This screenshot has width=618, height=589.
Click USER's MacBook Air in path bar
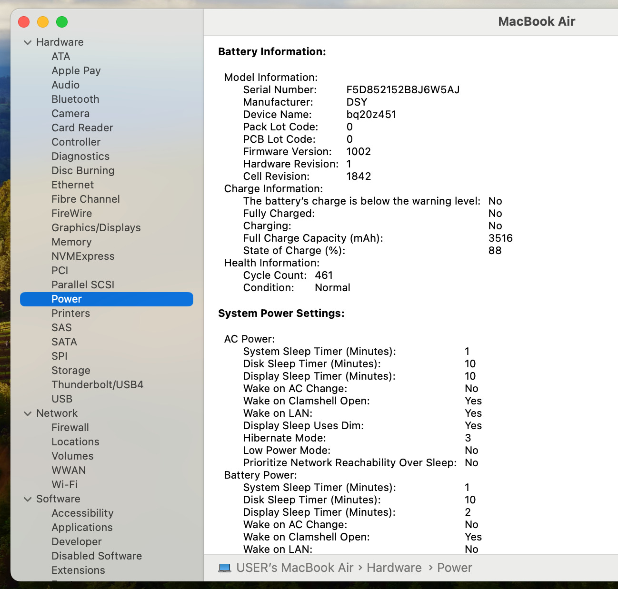click(x=295, y=568)
